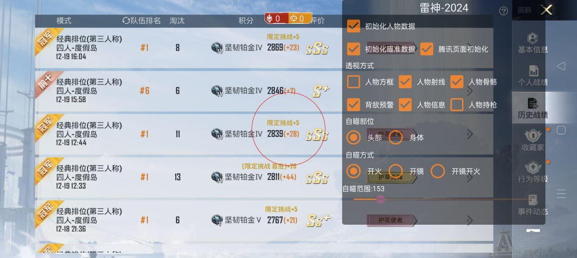Open the 个人战绩 stats chart icon
This screenshot has width=577, height=258.
pos(533,71)
